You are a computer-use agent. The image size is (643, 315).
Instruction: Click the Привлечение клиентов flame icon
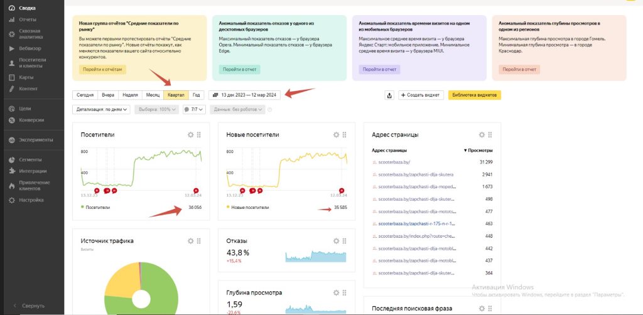[11, 186]
